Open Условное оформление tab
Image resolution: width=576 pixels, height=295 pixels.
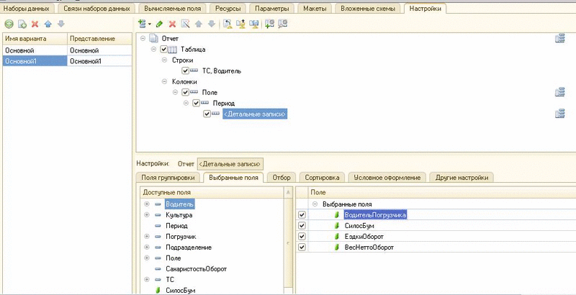click(387, 178)
